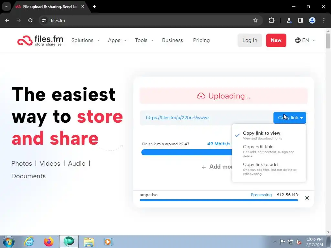Click the share URL files.fm/u/22bcr9wwwz

point(177,118)
